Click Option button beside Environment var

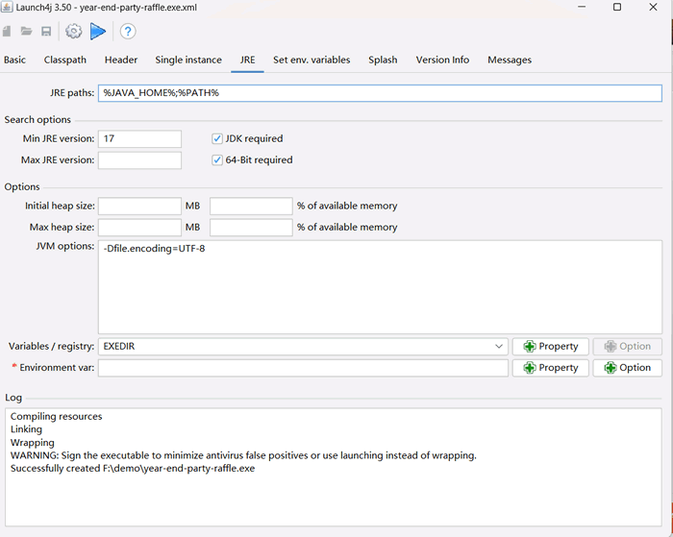(627, 367)
